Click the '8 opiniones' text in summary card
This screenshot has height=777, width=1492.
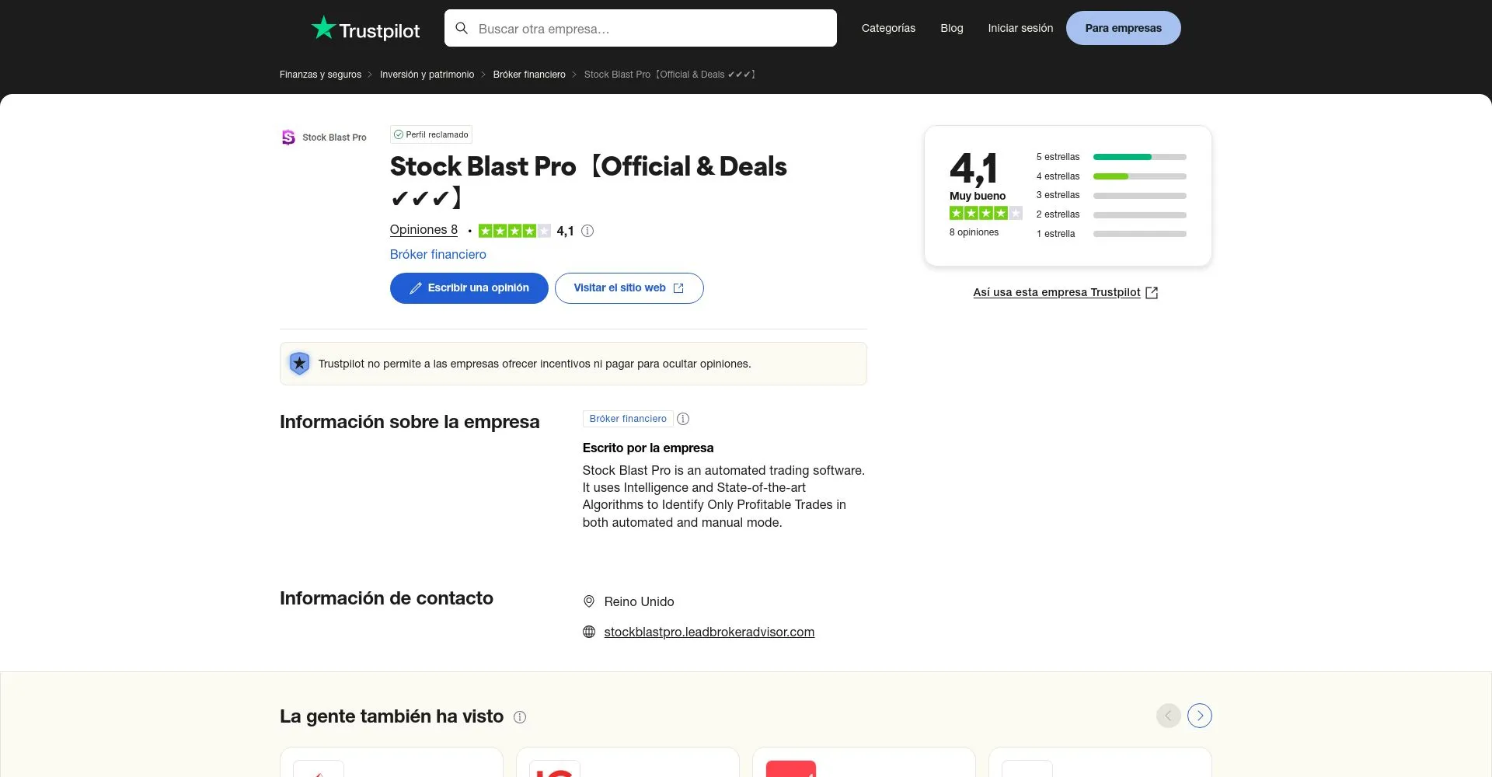click(x=974, y=232)
